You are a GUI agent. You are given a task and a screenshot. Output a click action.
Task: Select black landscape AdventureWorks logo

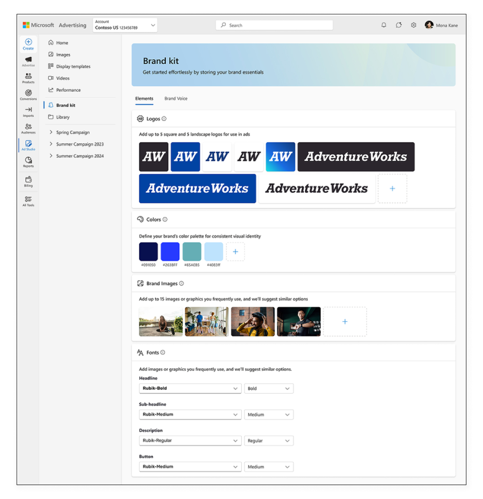click(356, 157)
